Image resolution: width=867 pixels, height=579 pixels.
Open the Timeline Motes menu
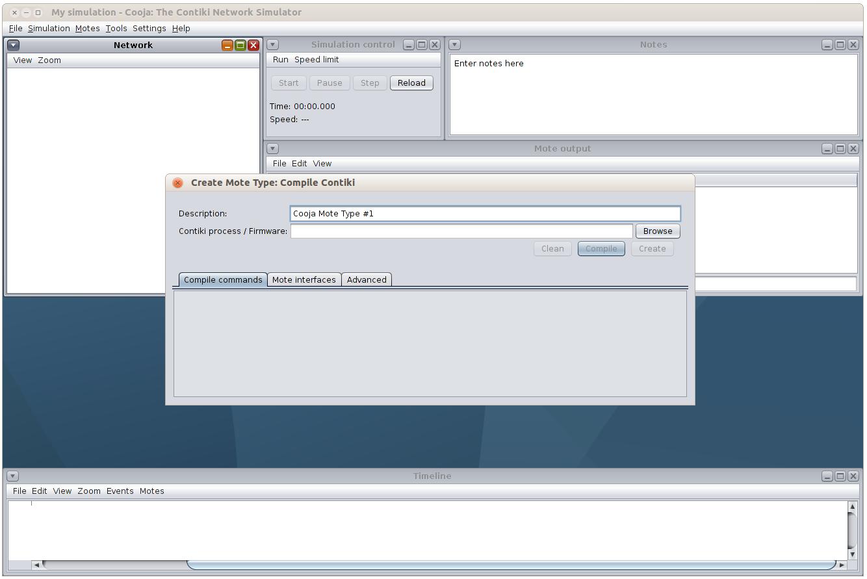152,491
